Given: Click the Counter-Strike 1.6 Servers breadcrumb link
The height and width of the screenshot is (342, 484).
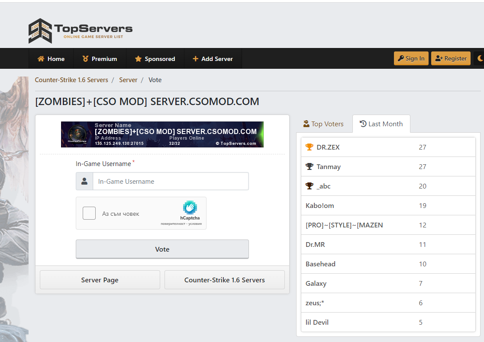Looking at the screenshot, I should (x=71, y=80).
